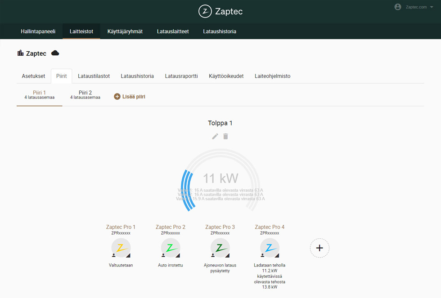The height and width of the screenshot is (298, 441).
Task: Click the dark green Zaptec Pro 3 charger icon
Action: tap(220, 248)
